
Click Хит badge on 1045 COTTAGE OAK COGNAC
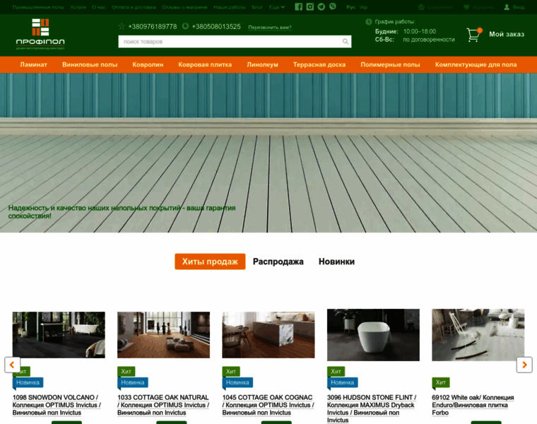(231, 371)
